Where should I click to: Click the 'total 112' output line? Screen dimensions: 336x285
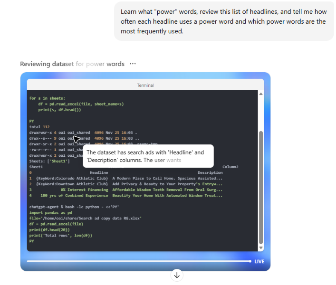point(39,127)
